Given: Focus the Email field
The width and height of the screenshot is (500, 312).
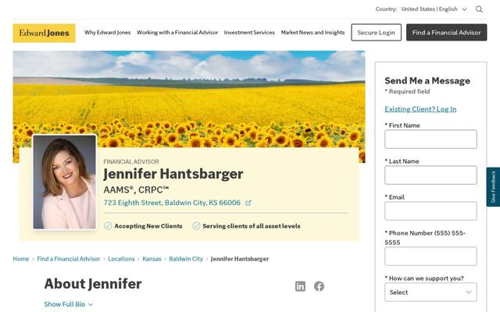Looking at the screenshot, I should (x=430, y=211).
